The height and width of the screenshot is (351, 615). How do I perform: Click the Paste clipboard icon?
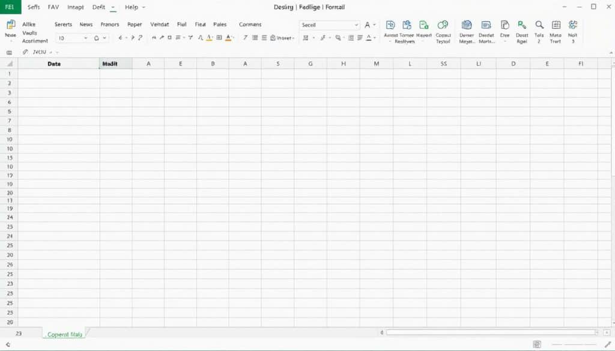(11, 25)
